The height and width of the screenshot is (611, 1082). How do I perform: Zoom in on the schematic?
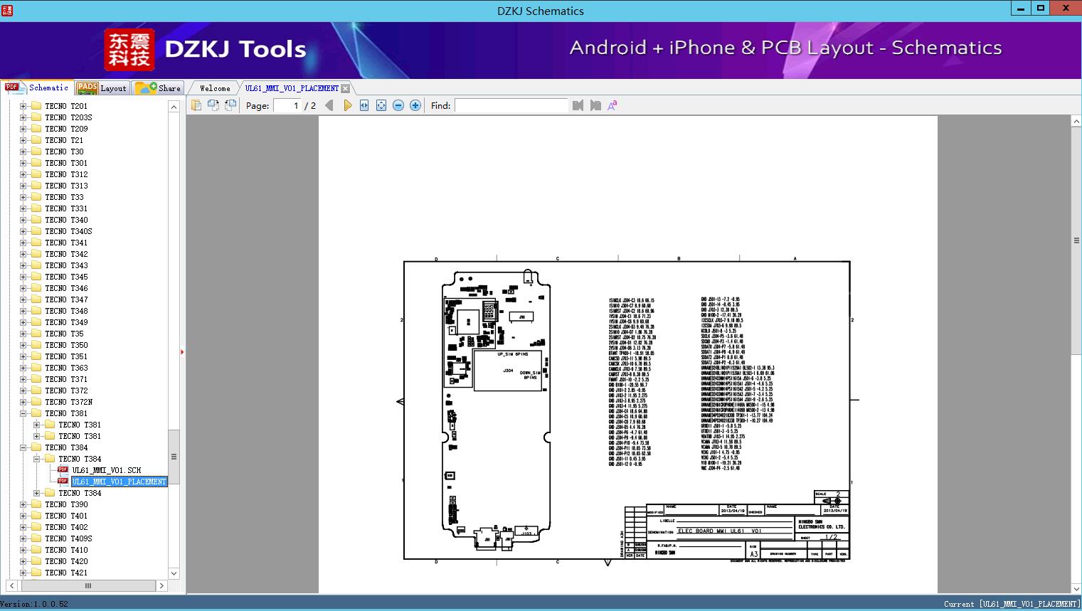pyautogui.click(x=415, y=105)
